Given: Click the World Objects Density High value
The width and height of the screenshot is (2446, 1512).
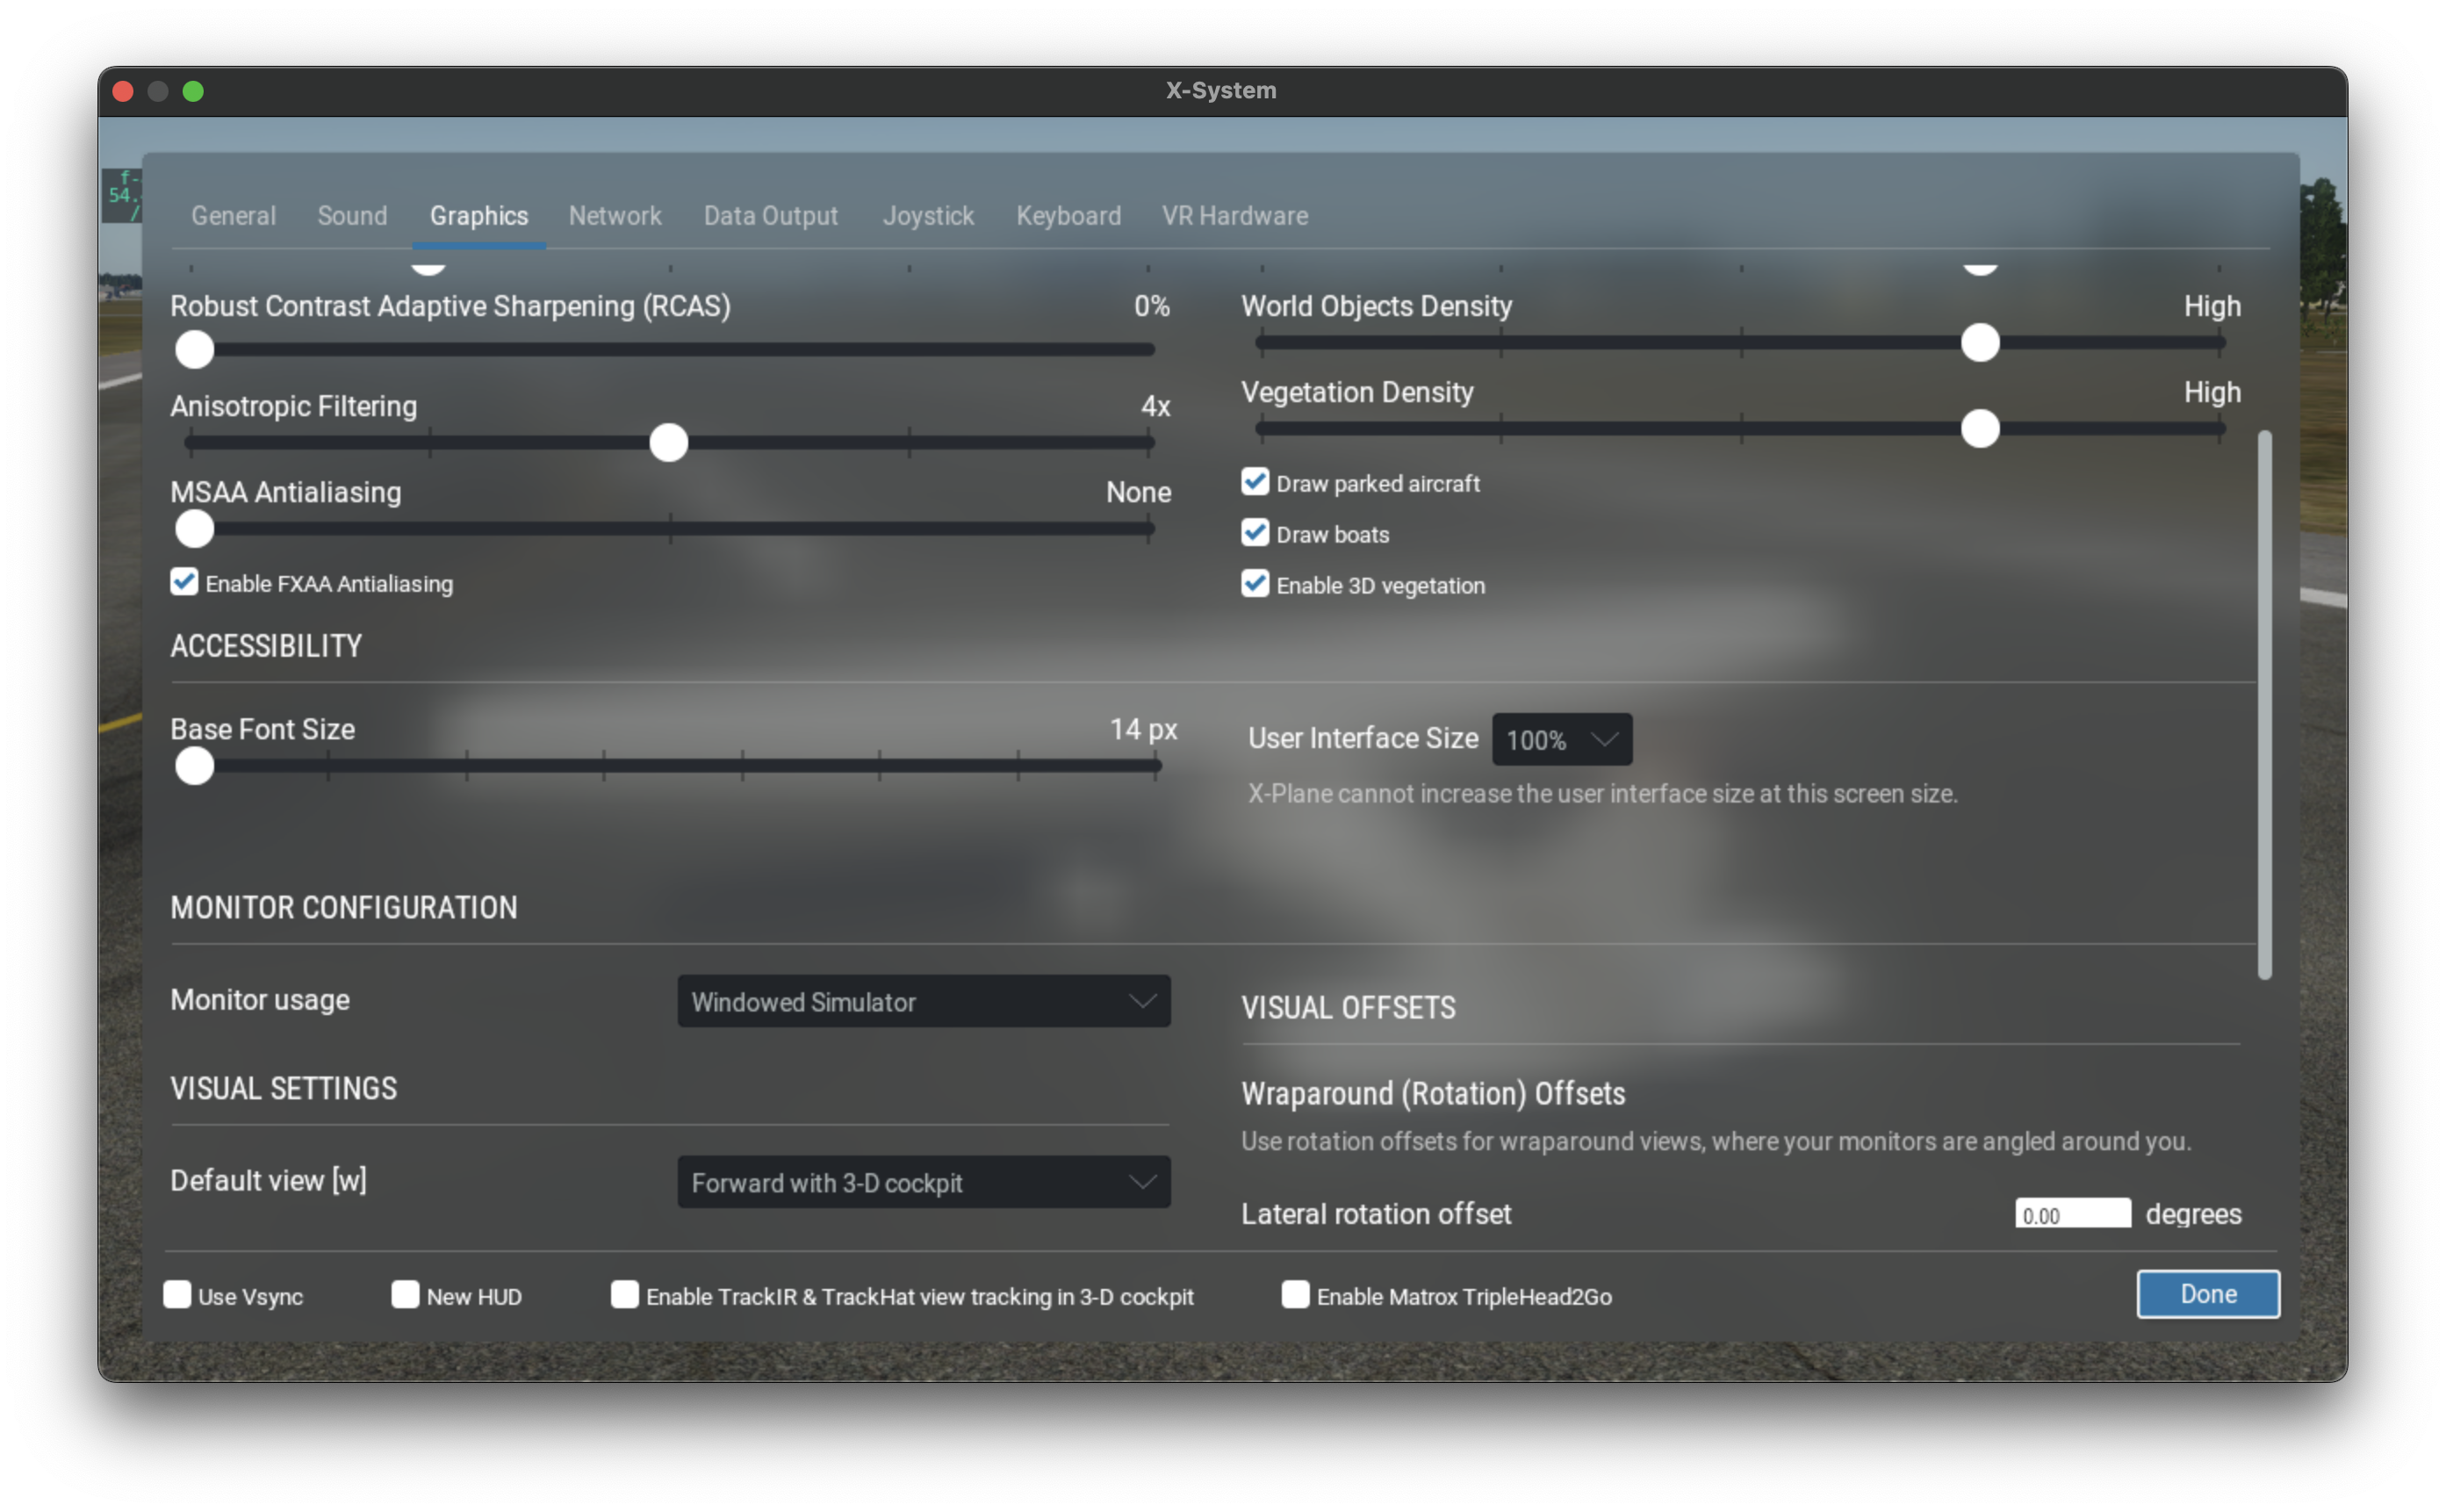Looking at the screenshot, I should tap(2211, 307).
